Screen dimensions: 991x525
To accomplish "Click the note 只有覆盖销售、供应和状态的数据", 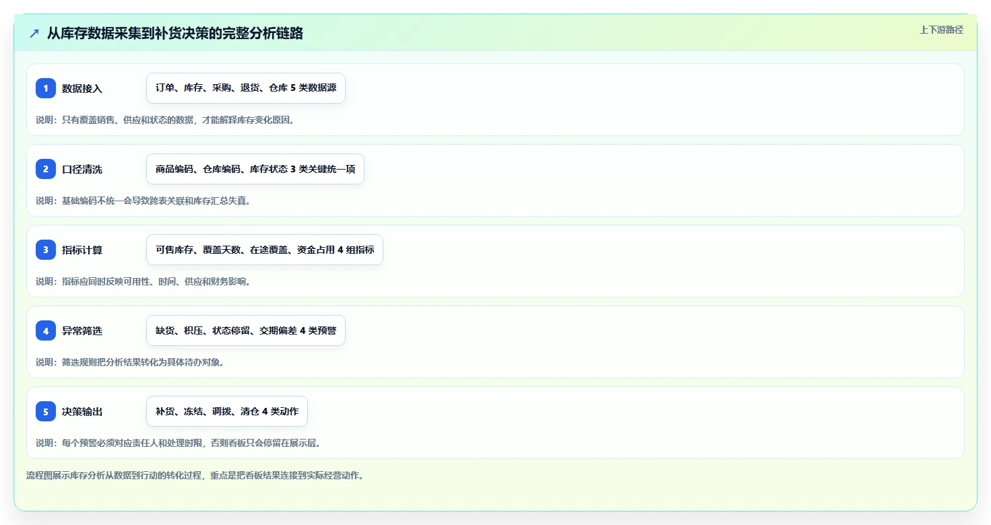I will 165,120.
